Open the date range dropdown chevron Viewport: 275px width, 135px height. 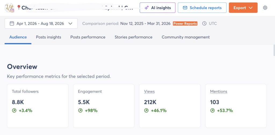70,23
